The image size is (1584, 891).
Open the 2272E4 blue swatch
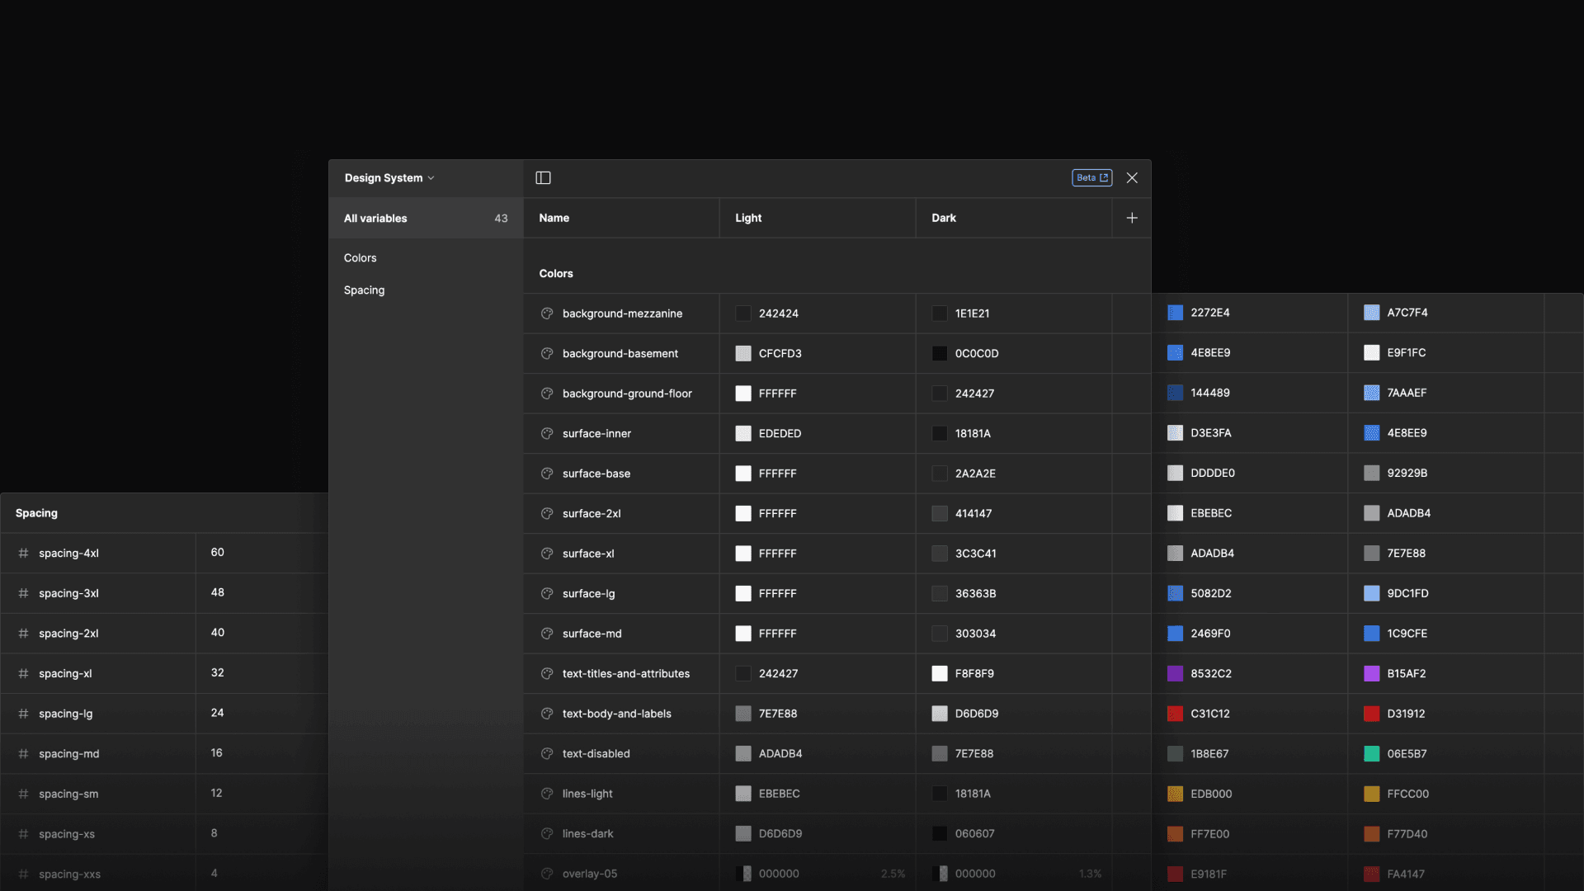[1176, 313]
